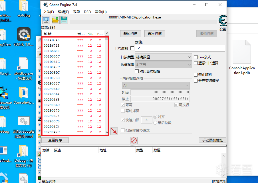
Task: Click the Cheat Engine title bar icon
Action: 46,5
